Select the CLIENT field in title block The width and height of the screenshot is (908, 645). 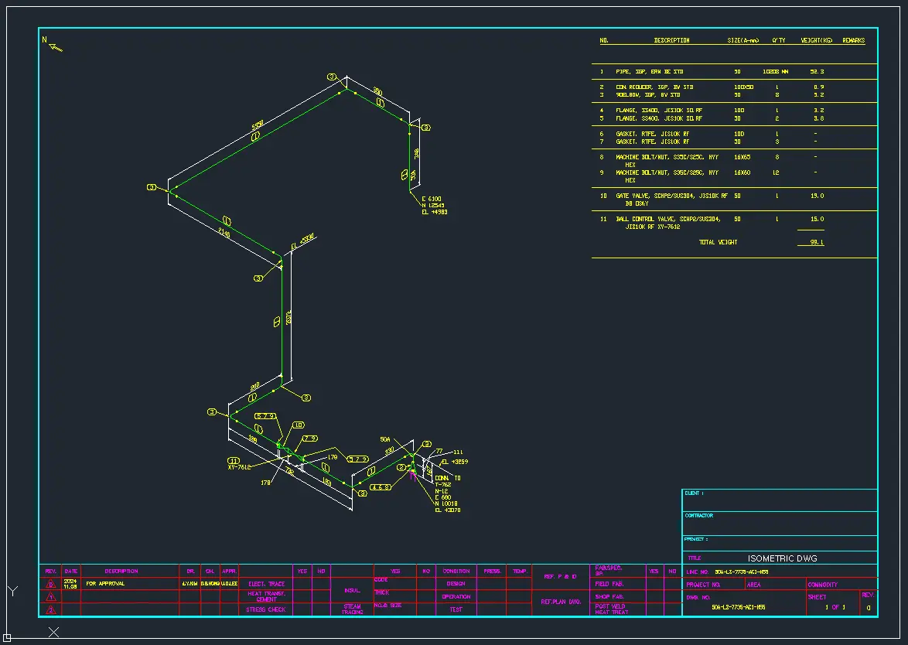(x=695, y=493)
